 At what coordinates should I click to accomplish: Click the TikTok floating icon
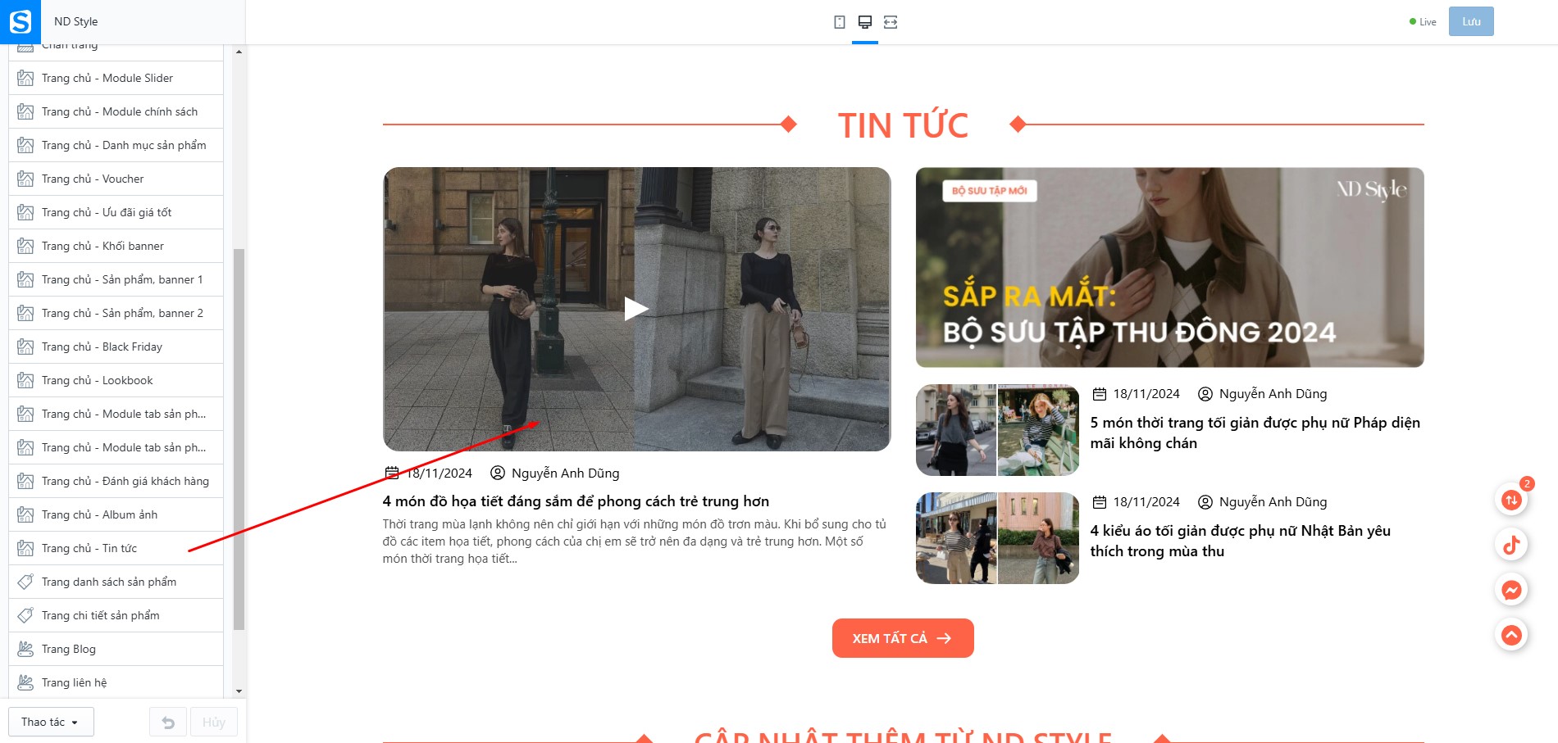1511,545
